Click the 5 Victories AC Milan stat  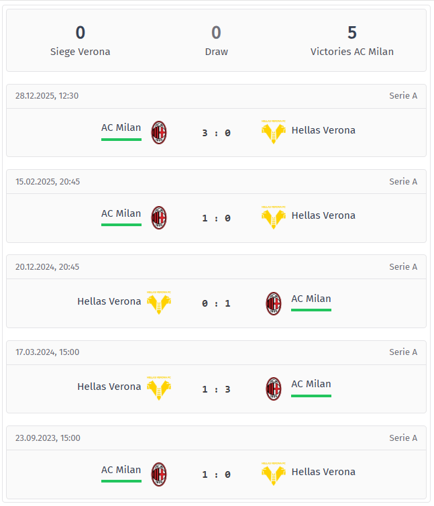352,40
